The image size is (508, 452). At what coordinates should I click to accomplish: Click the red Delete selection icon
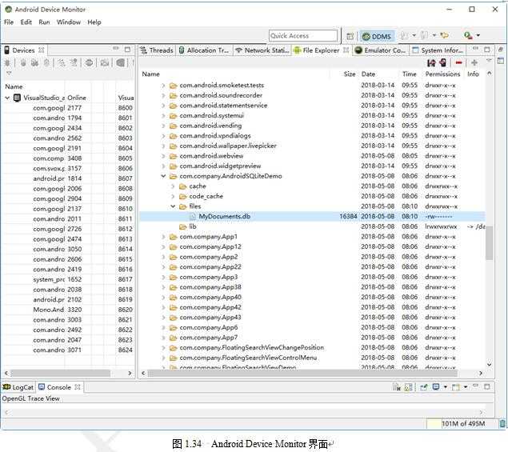coord(458,63)
